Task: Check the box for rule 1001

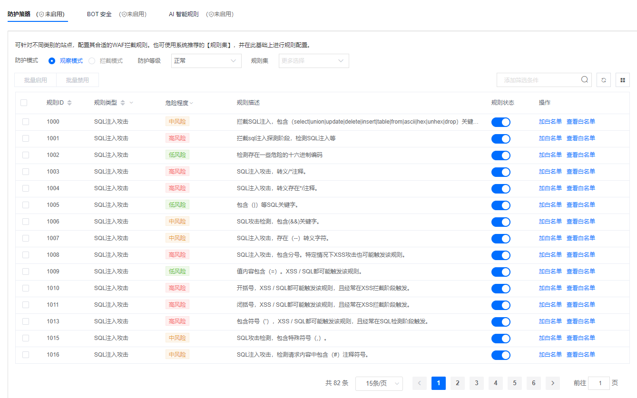Action: pyautogui.click(x=26, y=138)
